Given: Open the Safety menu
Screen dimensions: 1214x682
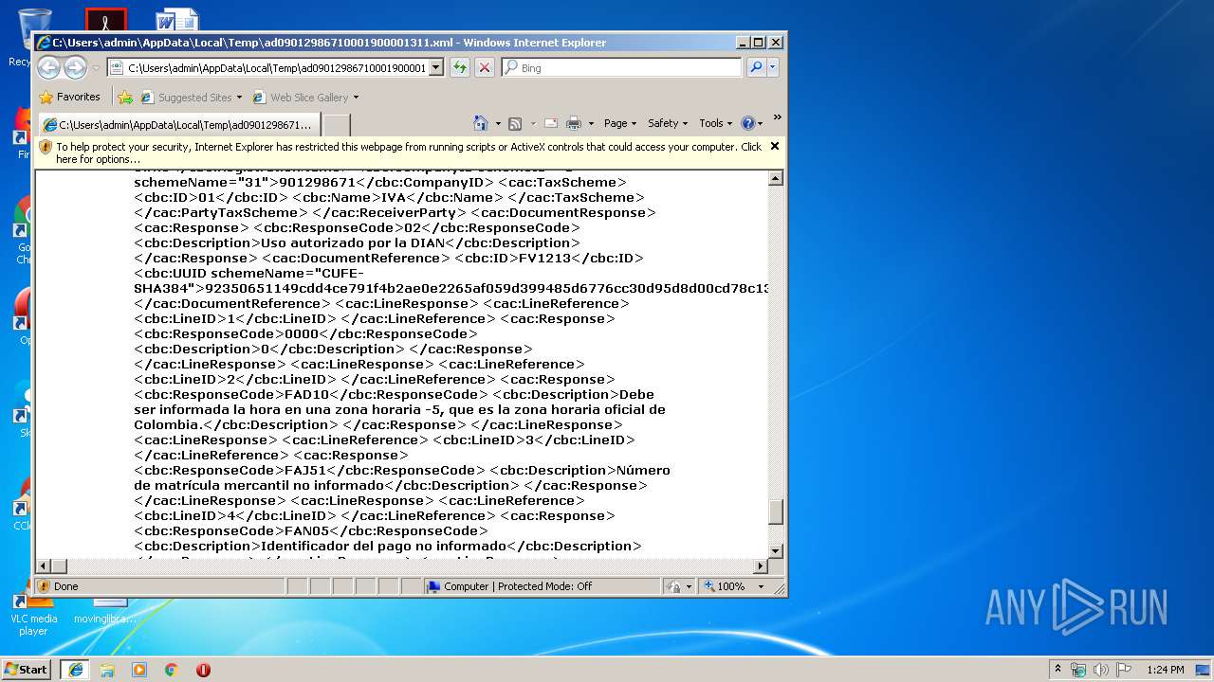Looking at the screenshot, I should pos(668,123).
